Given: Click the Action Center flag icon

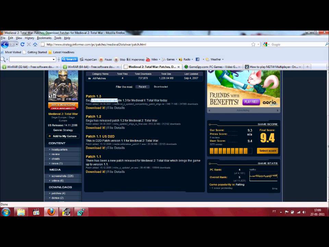Looking at the screenshot, I should coord(287,212).
